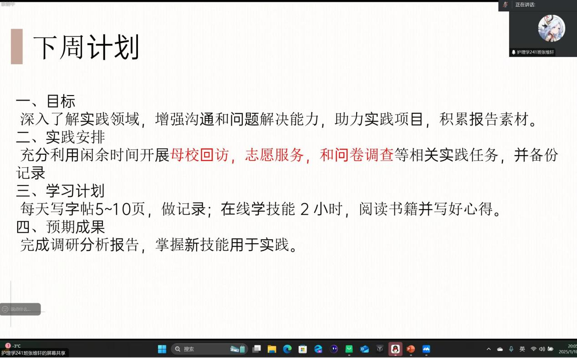Open PowerPoint from the taskbar

[x=411, y=349]
